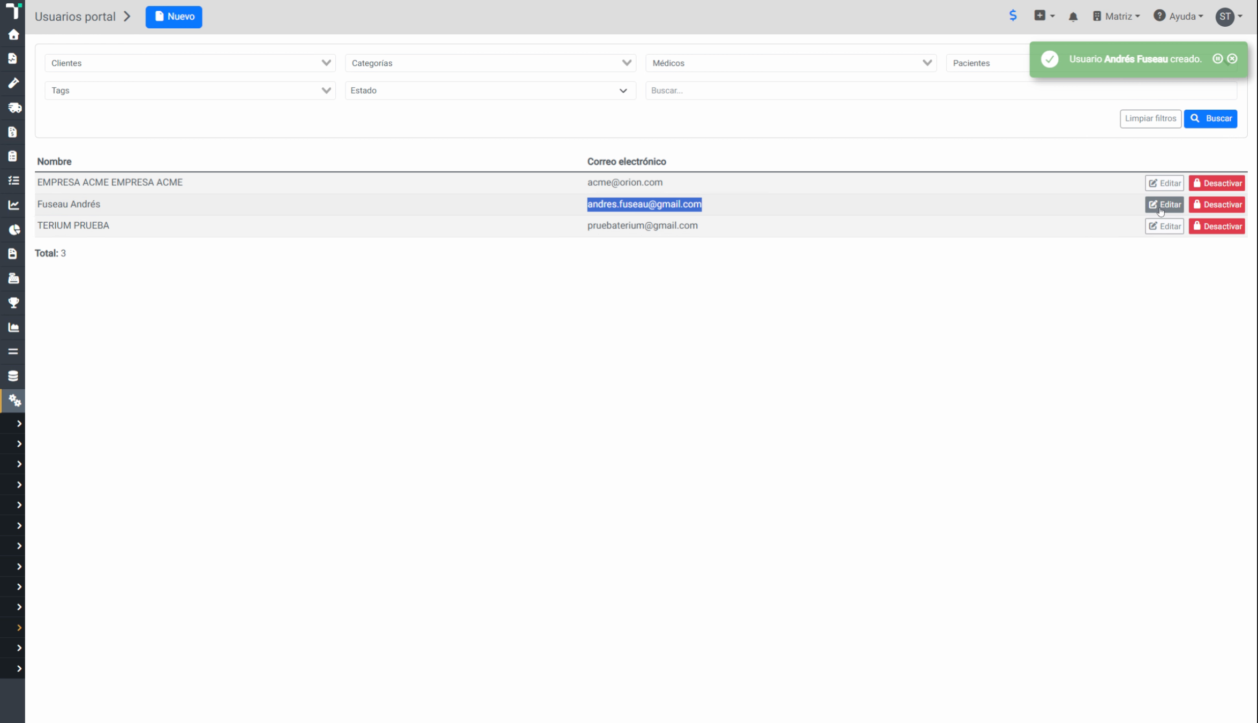Open the ST user avatar menu

point(1229,17)
